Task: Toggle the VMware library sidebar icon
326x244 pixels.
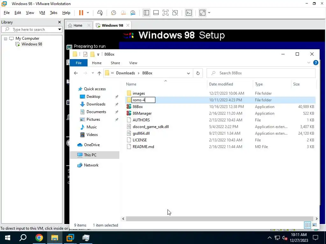Action: click(146, 13)
